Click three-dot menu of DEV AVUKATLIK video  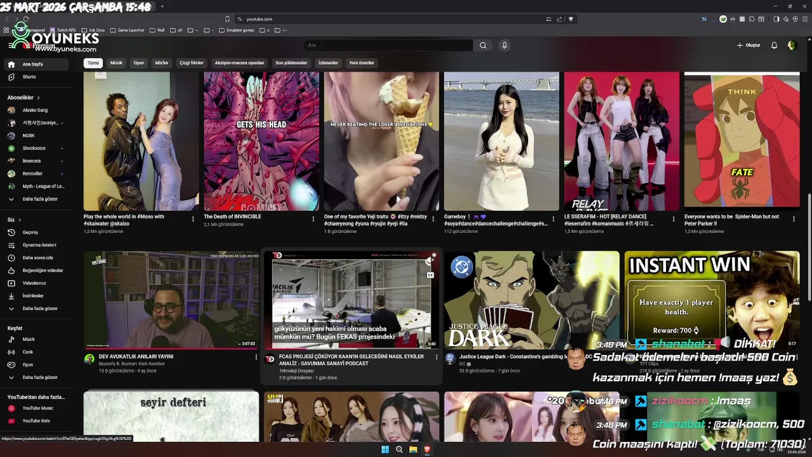(x=256, y=357)
